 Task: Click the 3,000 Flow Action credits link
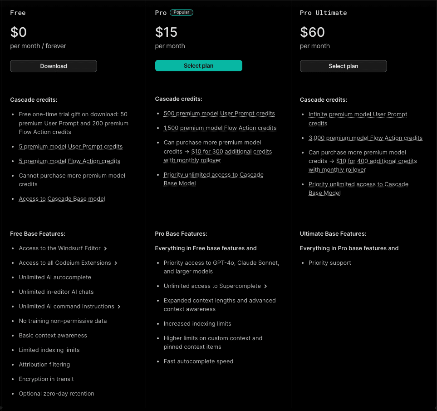pyautogui.click(x=365, y=138)
